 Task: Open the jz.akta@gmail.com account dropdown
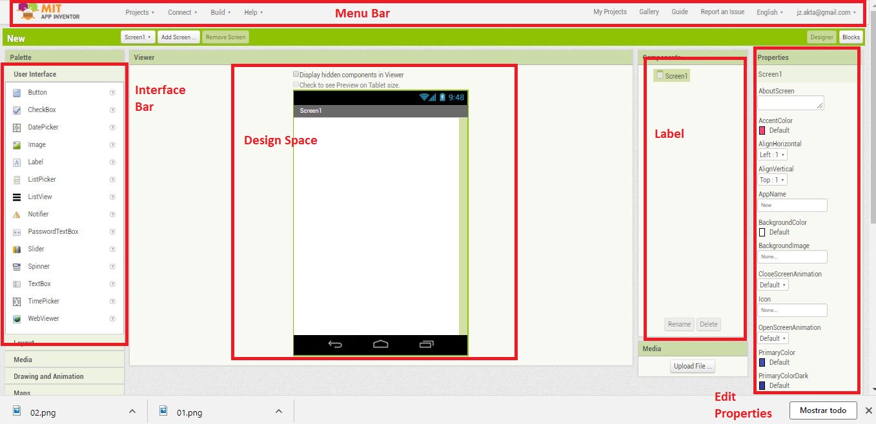coord(826,12)
